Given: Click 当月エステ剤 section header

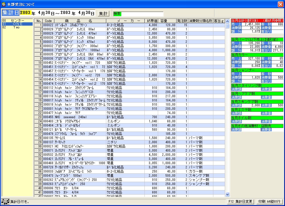Looking at the screenshot, I should click(x=257, y=110).
